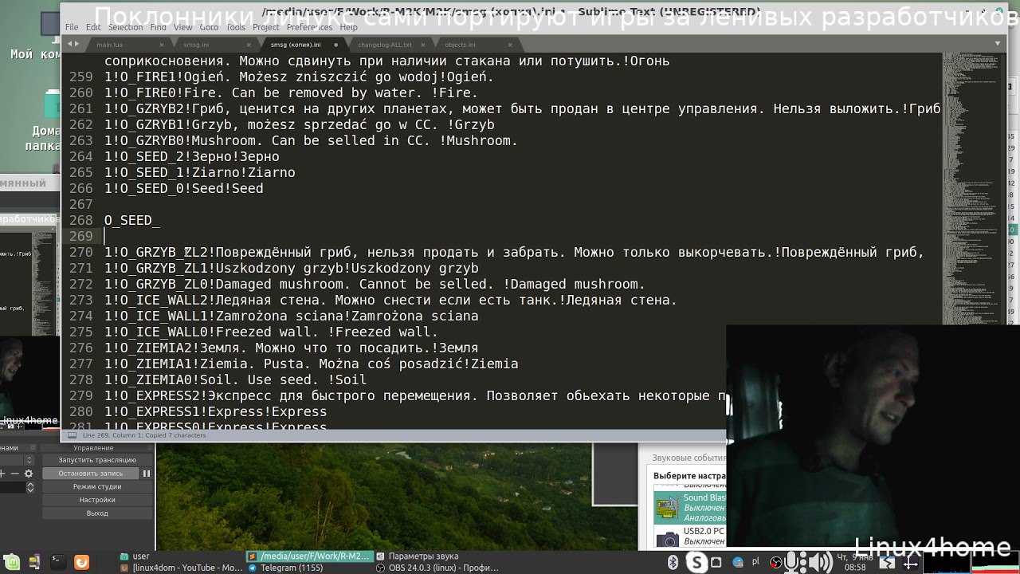
Task: Click line 273 O_ICE_WALL2 text
Action: click(x=390, y=301)
